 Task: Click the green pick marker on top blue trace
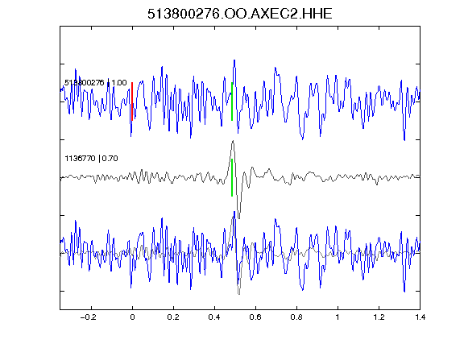[232, 101]
